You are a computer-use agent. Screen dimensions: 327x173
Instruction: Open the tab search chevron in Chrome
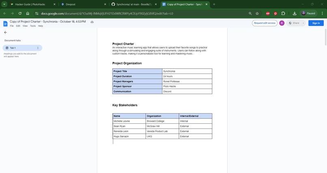(4, 4)
